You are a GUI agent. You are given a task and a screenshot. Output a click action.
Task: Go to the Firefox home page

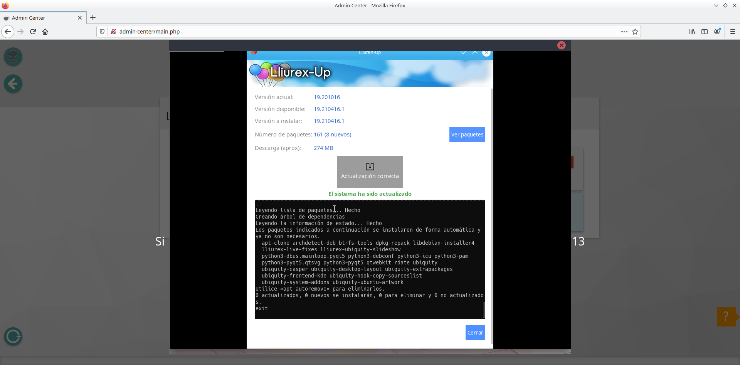pyautogui.click(x=45, y=32)
